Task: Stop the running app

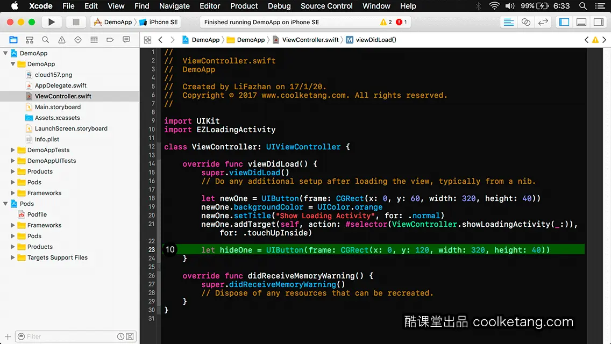Action: coord(76,22)
